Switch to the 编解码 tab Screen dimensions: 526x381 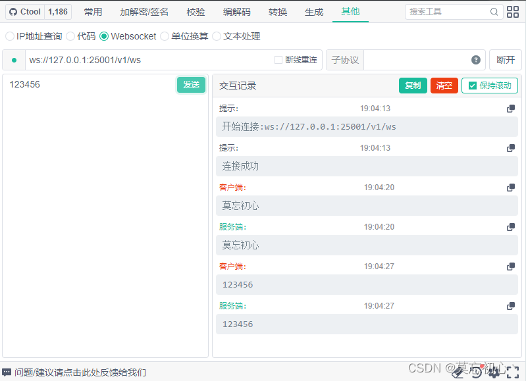(x=236, y=12)
